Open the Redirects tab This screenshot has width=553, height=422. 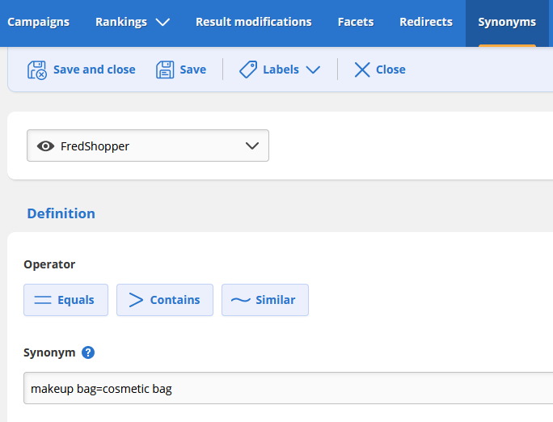pos(425,22)
